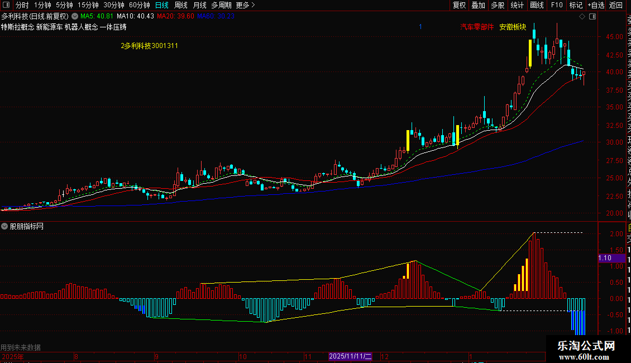Click the 2025/11/11/二 date marker
The image size is (631, 363).
(x=350, y=356)
